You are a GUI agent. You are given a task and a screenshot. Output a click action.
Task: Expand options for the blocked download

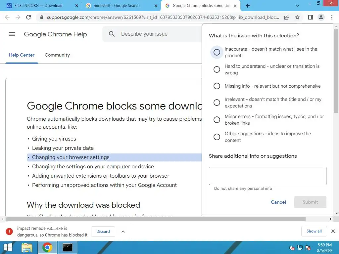(x=123, y=232)
